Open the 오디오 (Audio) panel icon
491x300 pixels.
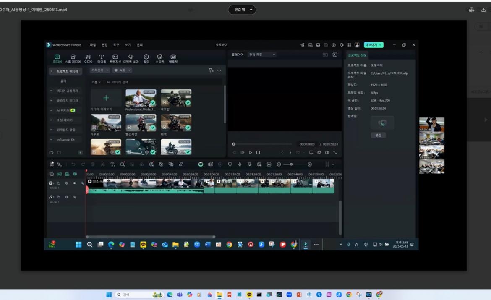pyautogui.click(x=88, y=57)
